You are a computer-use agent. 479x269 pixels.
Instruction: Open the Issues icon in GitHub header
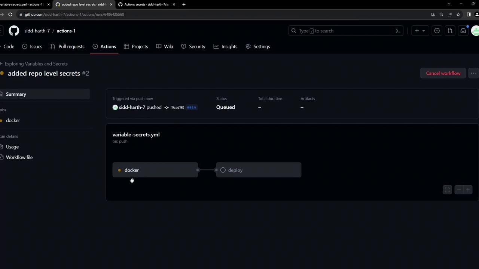coord(437,31)
